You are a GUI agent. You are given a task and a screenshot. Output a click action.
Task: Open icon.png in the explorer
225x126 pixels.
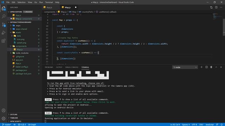20,39
